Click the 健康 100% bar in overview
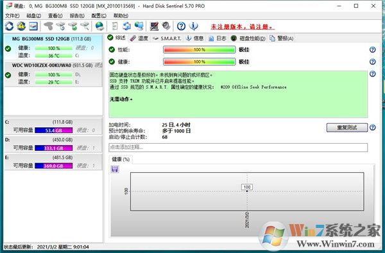The height and width of the screenshot is (253, 385). click(199, 62)
